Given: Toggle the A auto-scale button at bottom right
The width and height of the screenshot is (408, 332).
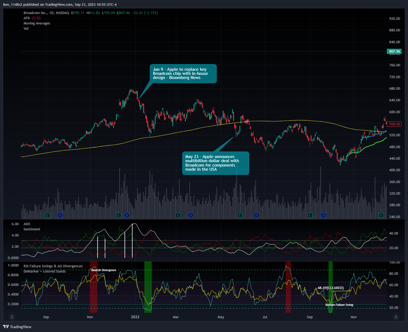Looking at the screenshot, I should tap(396, 317).
